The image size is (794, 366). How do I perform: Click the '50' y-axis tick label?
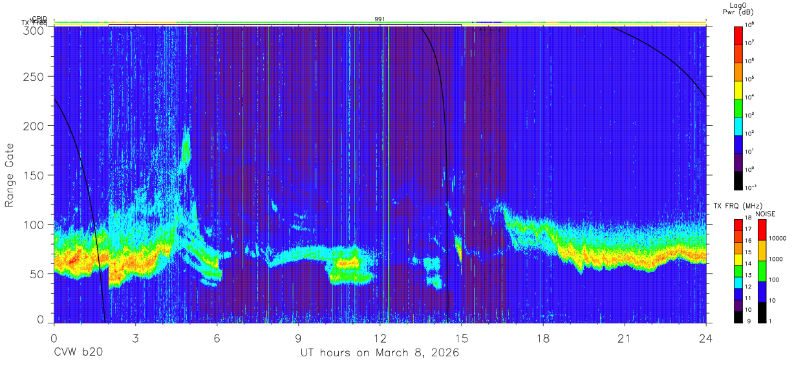click(x=38, y=273)
